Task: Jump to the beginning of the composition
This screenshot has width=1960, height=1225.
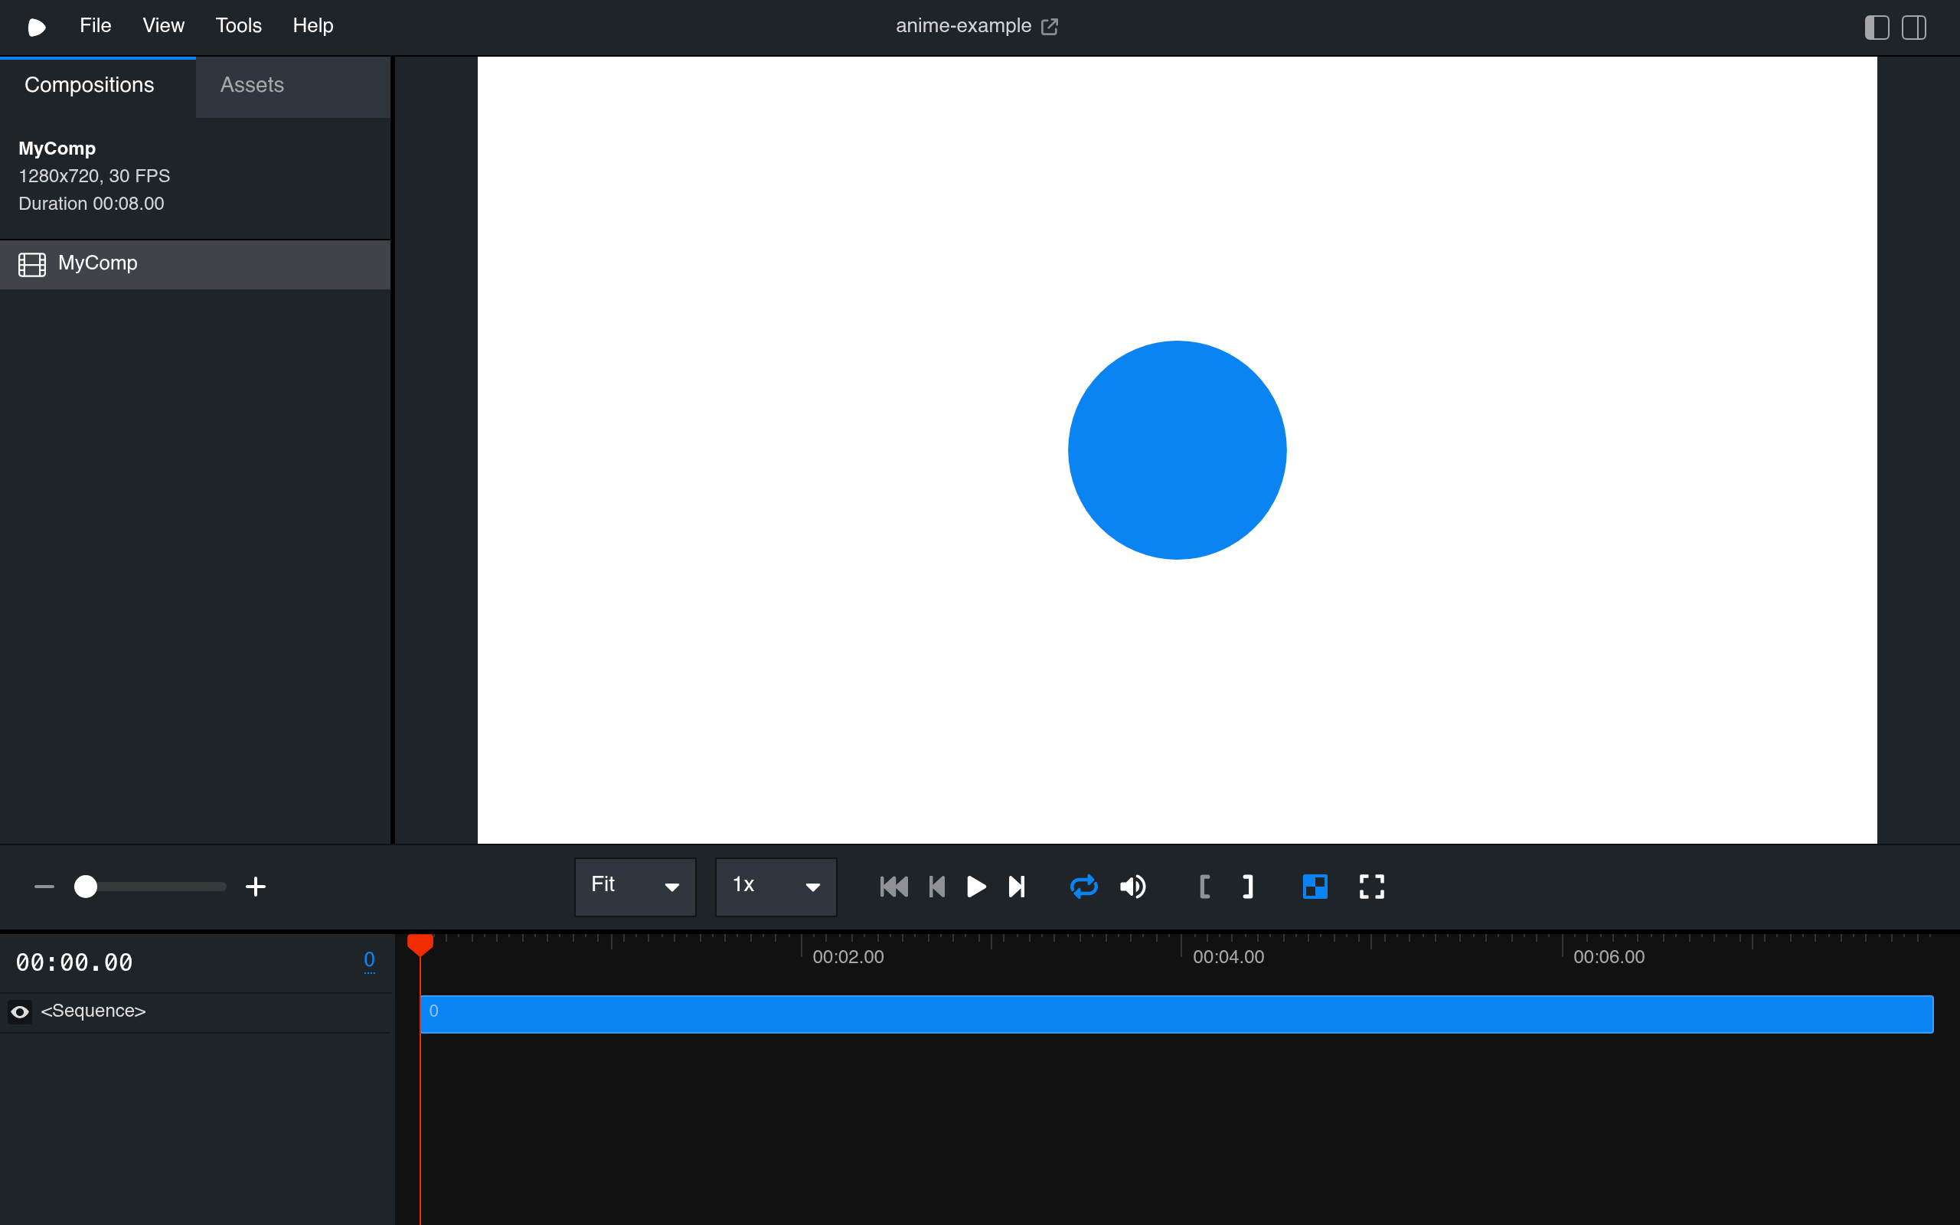Action: (893, 887)
